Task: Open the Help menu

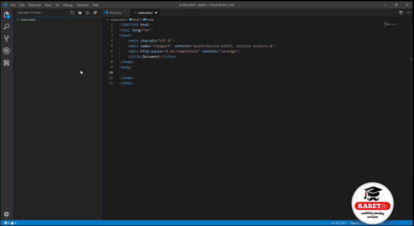Action: (x=95, y=5)
